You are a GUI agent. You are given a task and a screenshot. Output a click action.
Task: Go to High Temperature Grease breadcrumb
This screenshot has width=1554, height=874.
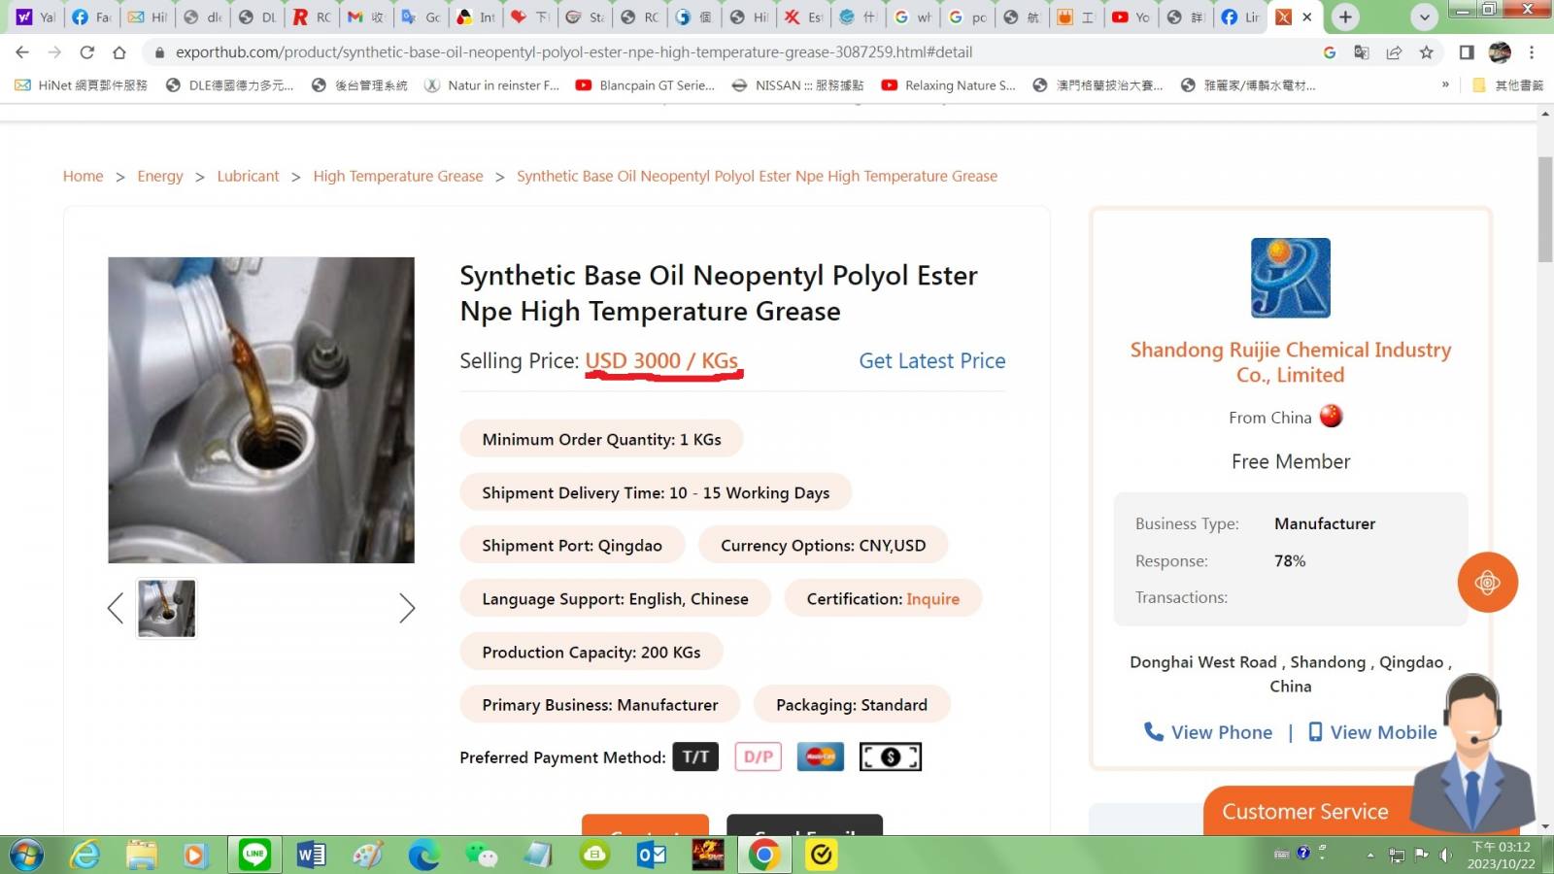coord(397,176)
